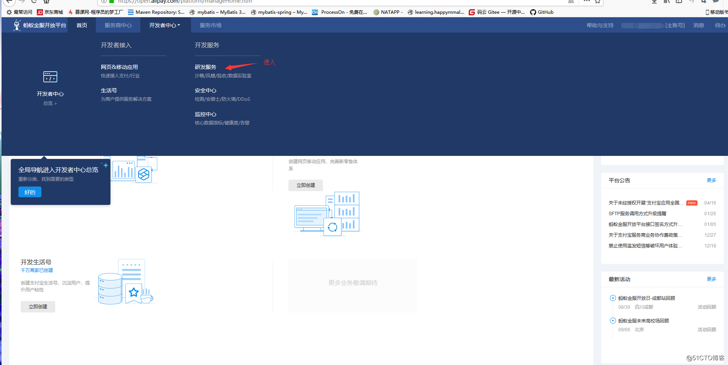Enter 研发服务 menu entry
Screen dimensions: 728x365
tap(206, 67)
